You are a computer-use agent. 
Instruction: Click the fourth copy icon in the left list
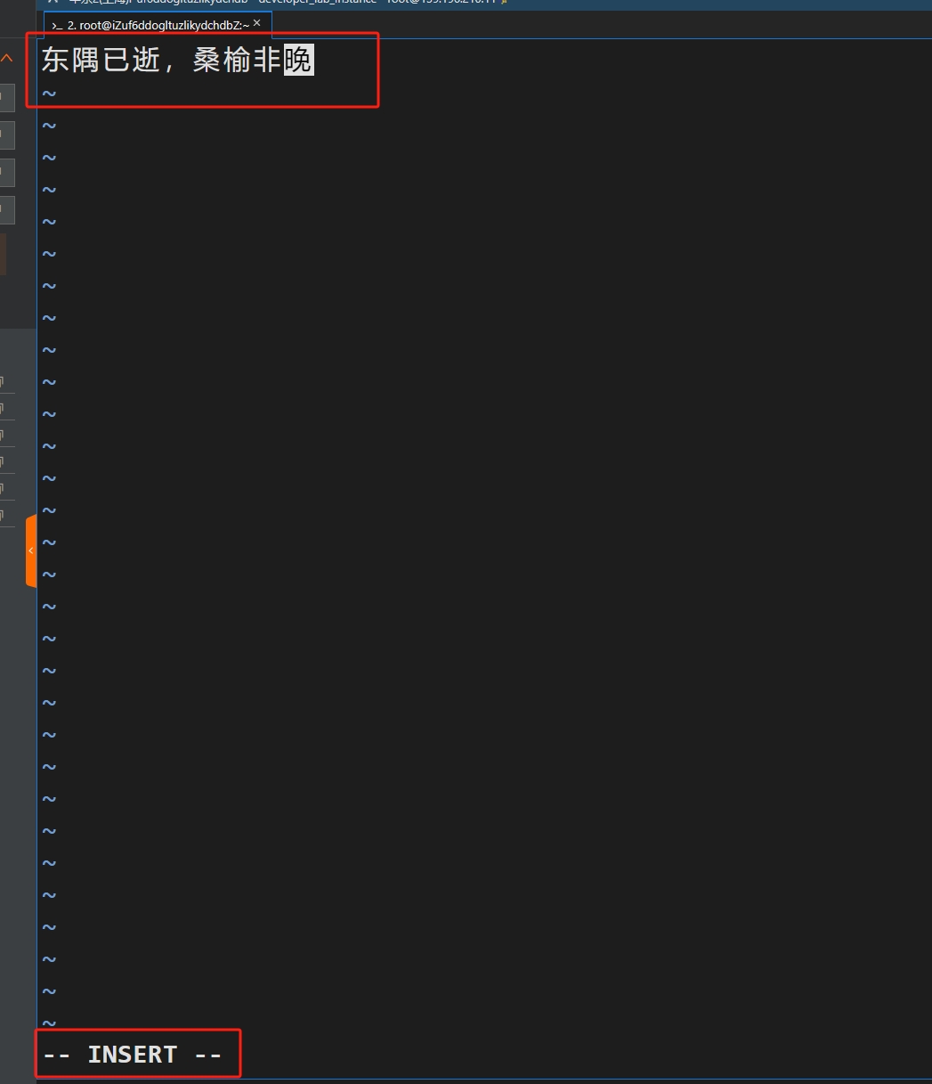3,462
